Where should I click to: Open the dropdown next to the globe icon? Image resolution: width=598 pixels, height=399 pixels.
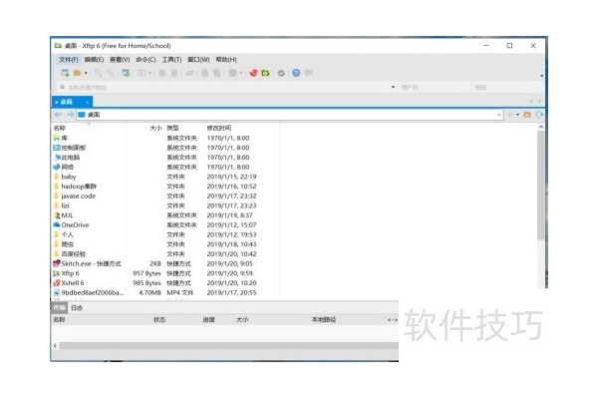[241, 73]
